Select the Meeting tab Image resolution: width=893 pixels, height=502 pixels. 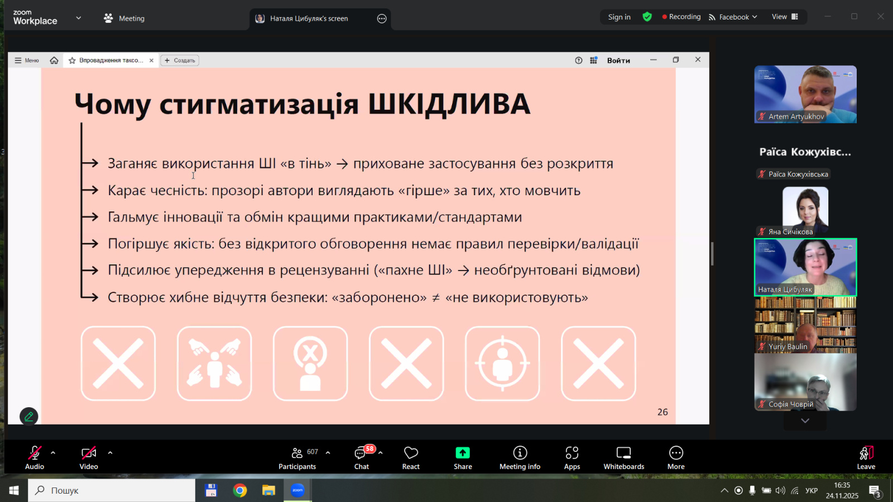pyautogui.click(x=124, y=18)
